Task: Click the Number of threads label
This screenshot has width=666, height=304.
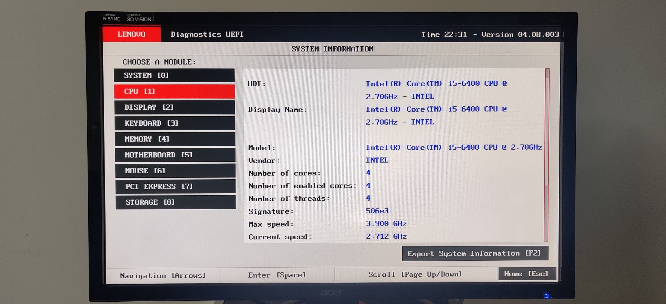Action: tap(289, 199)
